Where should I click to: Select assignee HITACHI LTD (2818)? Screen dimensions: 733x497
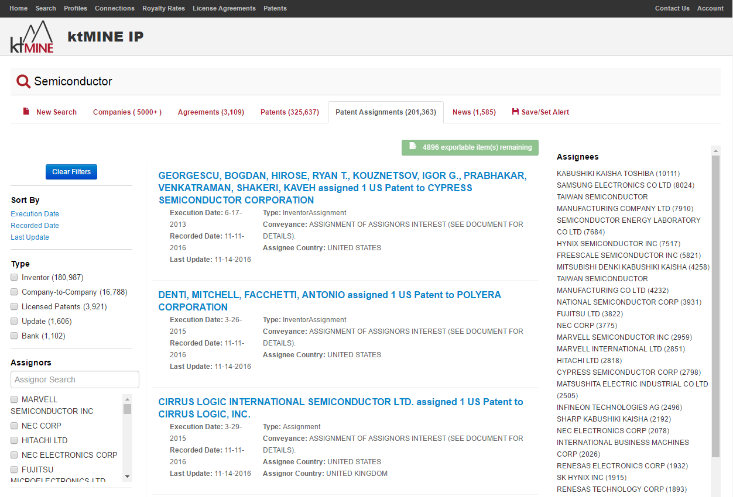click(590, 361)
